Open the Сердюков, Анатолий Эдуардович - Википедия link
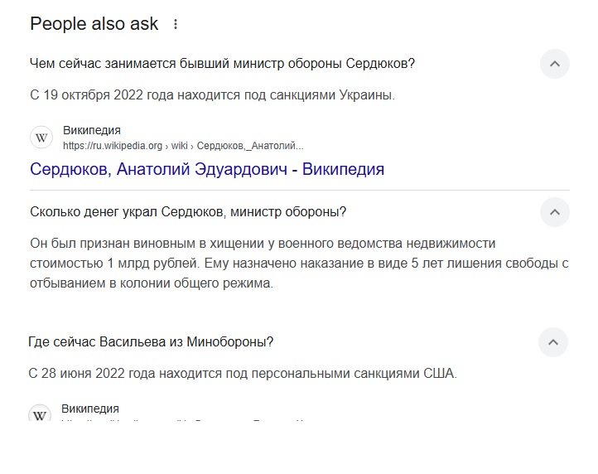The image size is (598, 474). 207,169
